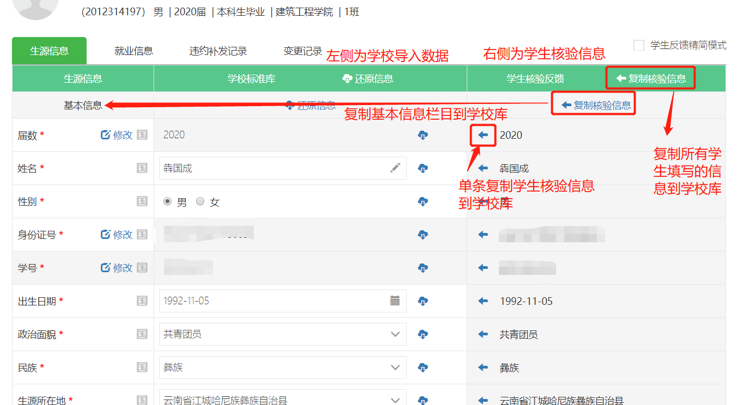
Task: Click the 修改 link in 届数 row
Action: tap(117, 135)
